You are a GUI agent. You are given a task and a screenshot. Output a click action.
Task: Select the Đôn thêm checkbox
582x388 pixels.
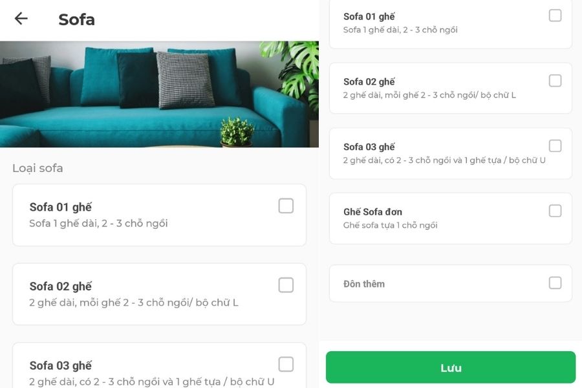click(555, 283)
